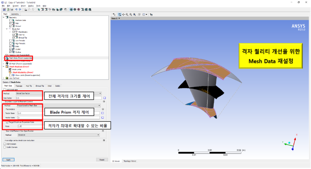Click the Mesh Limits icon in the tree
The width and height of the screenshot is (311, 169).
[10, 69]
